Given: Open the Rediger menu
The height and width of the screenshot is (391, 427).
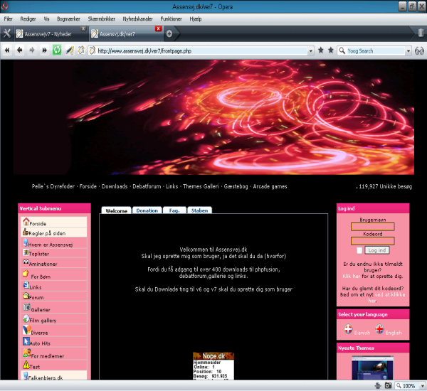Looking at the screenshot, I should click(28, 18).
